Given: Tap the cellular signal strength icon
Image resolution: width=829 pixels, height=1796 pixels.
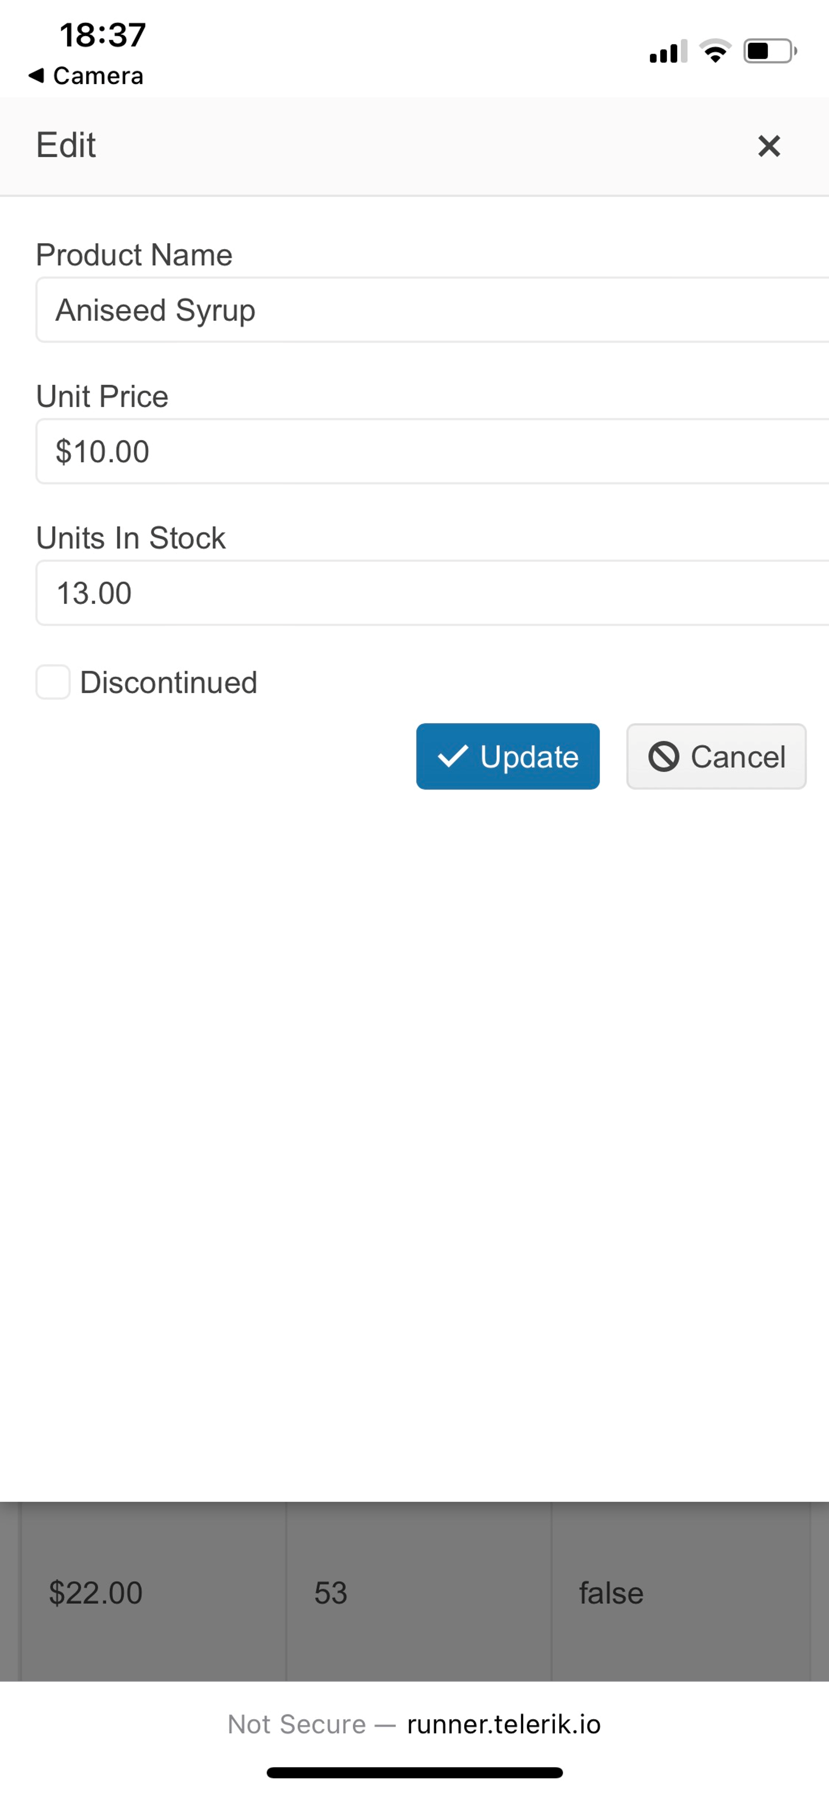Looking at the screenshot, I should click(x=667, y=51).
